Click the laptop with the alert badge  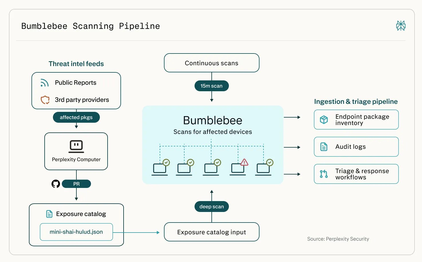238,169
